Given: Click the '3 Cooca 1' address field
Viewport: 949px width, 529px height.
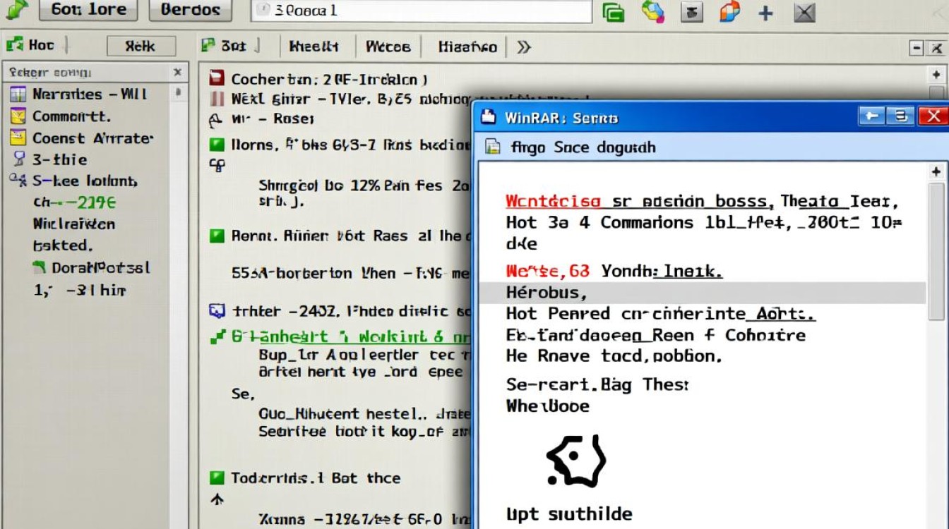Looking at the screenshot, I should (x=422, y=11).
